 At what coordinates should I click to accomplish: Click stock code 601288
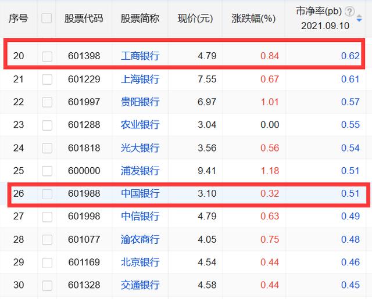[84, 125]
